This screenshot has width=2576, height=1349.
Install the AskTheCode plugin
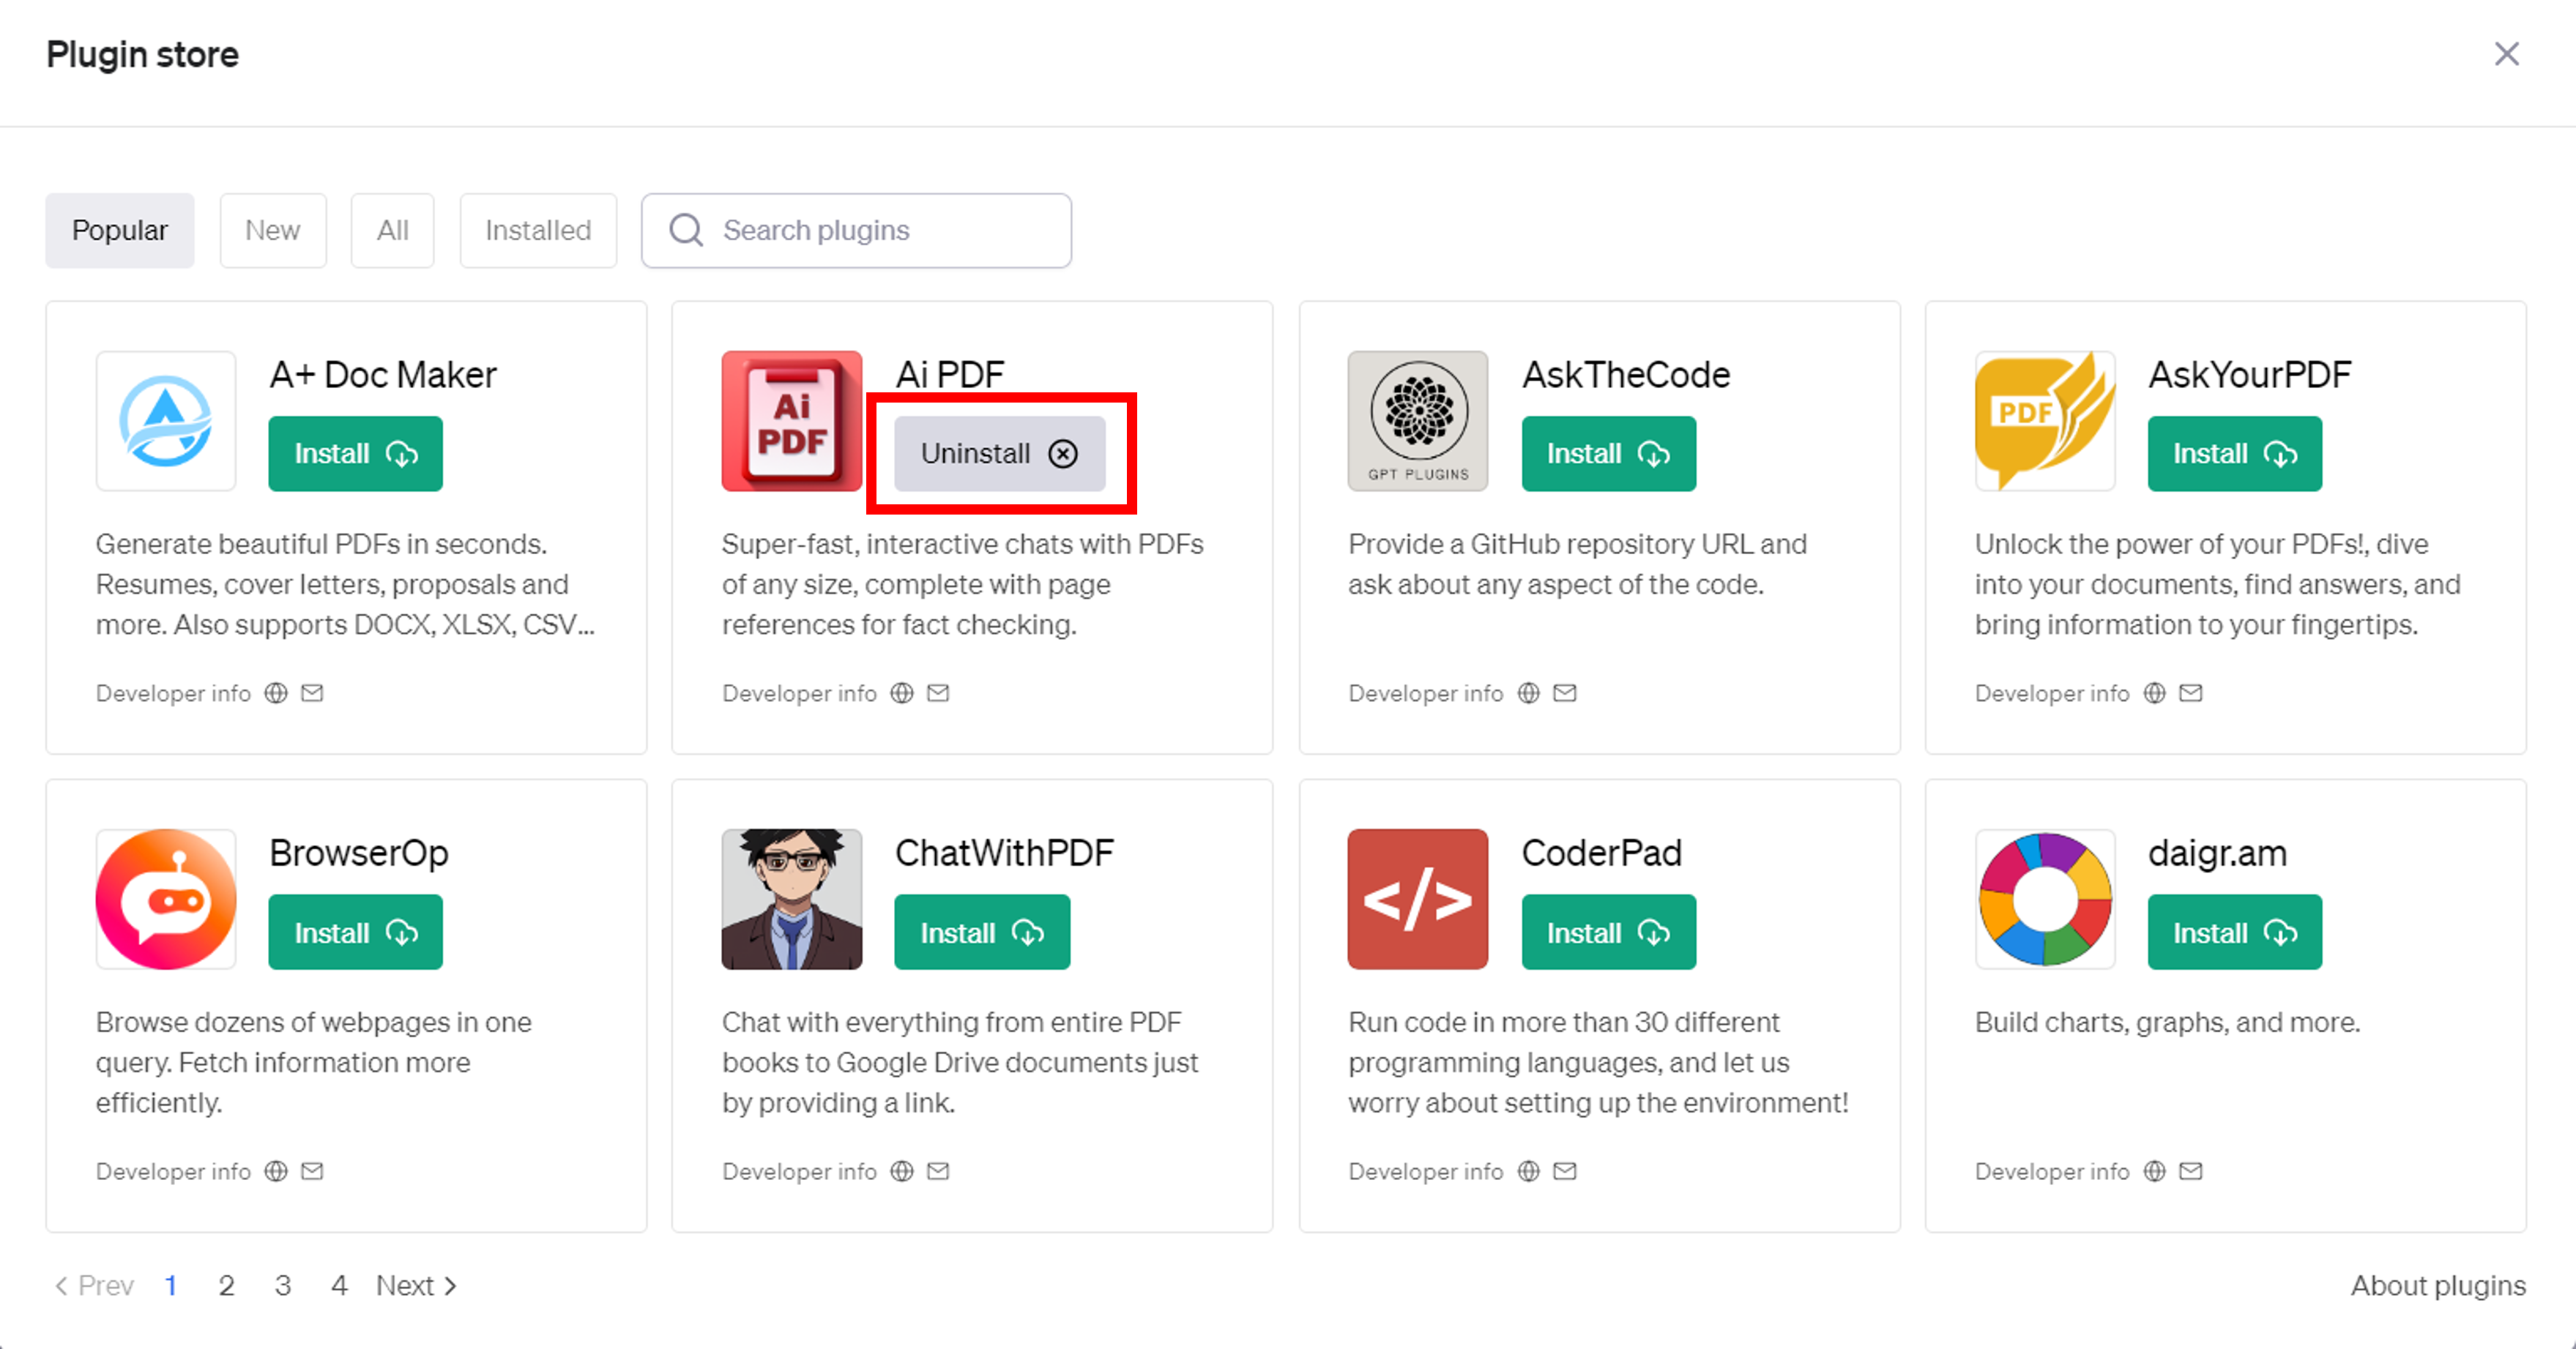(1609, 454)
